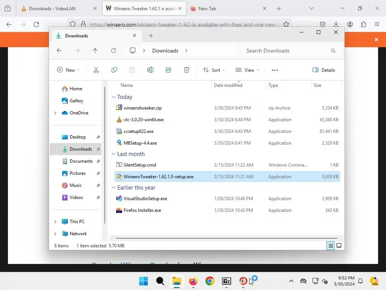
Task: Dismiss the orange banner with its X
Action: pos(377,39)
